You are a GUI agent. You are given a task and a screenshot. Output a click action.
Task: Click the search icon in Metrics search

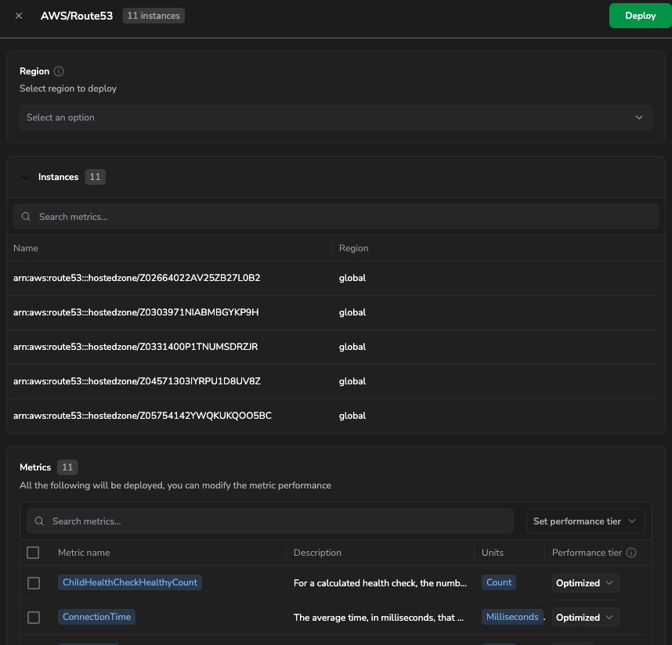point(39,521)
